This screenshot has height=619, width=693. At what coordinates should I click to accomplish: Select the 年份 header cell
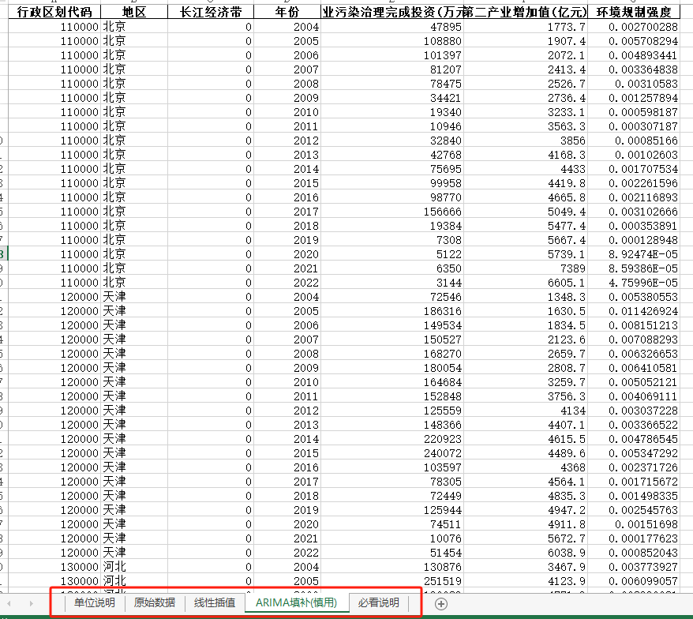[287, 12]
